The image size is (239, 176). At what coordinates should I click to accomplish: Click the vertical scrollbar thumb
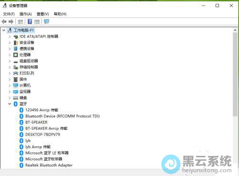point(235,74)
